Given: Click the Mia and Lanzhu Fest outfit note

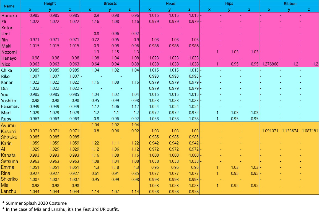Looking at the screenshot, I should coord(61,209).
